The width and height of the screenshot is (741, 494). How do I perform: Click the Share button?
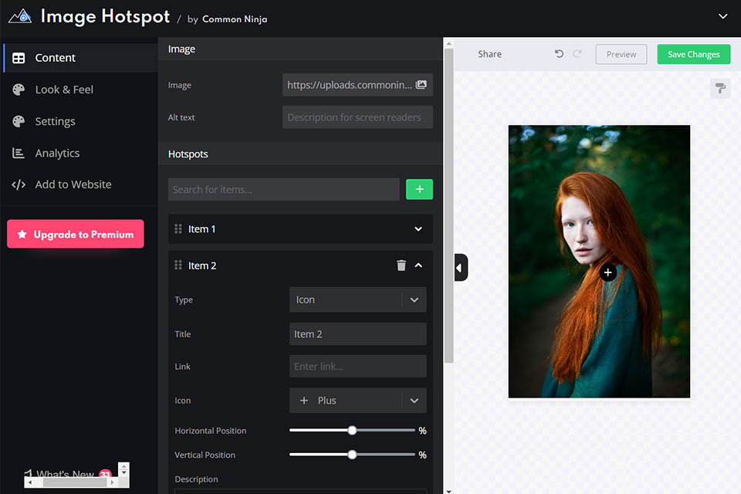(489, 54)
